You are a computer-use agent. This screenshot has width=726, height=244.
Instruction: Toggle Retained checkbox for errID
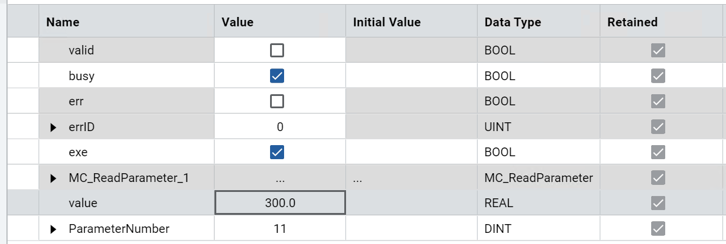coord(658,127)
